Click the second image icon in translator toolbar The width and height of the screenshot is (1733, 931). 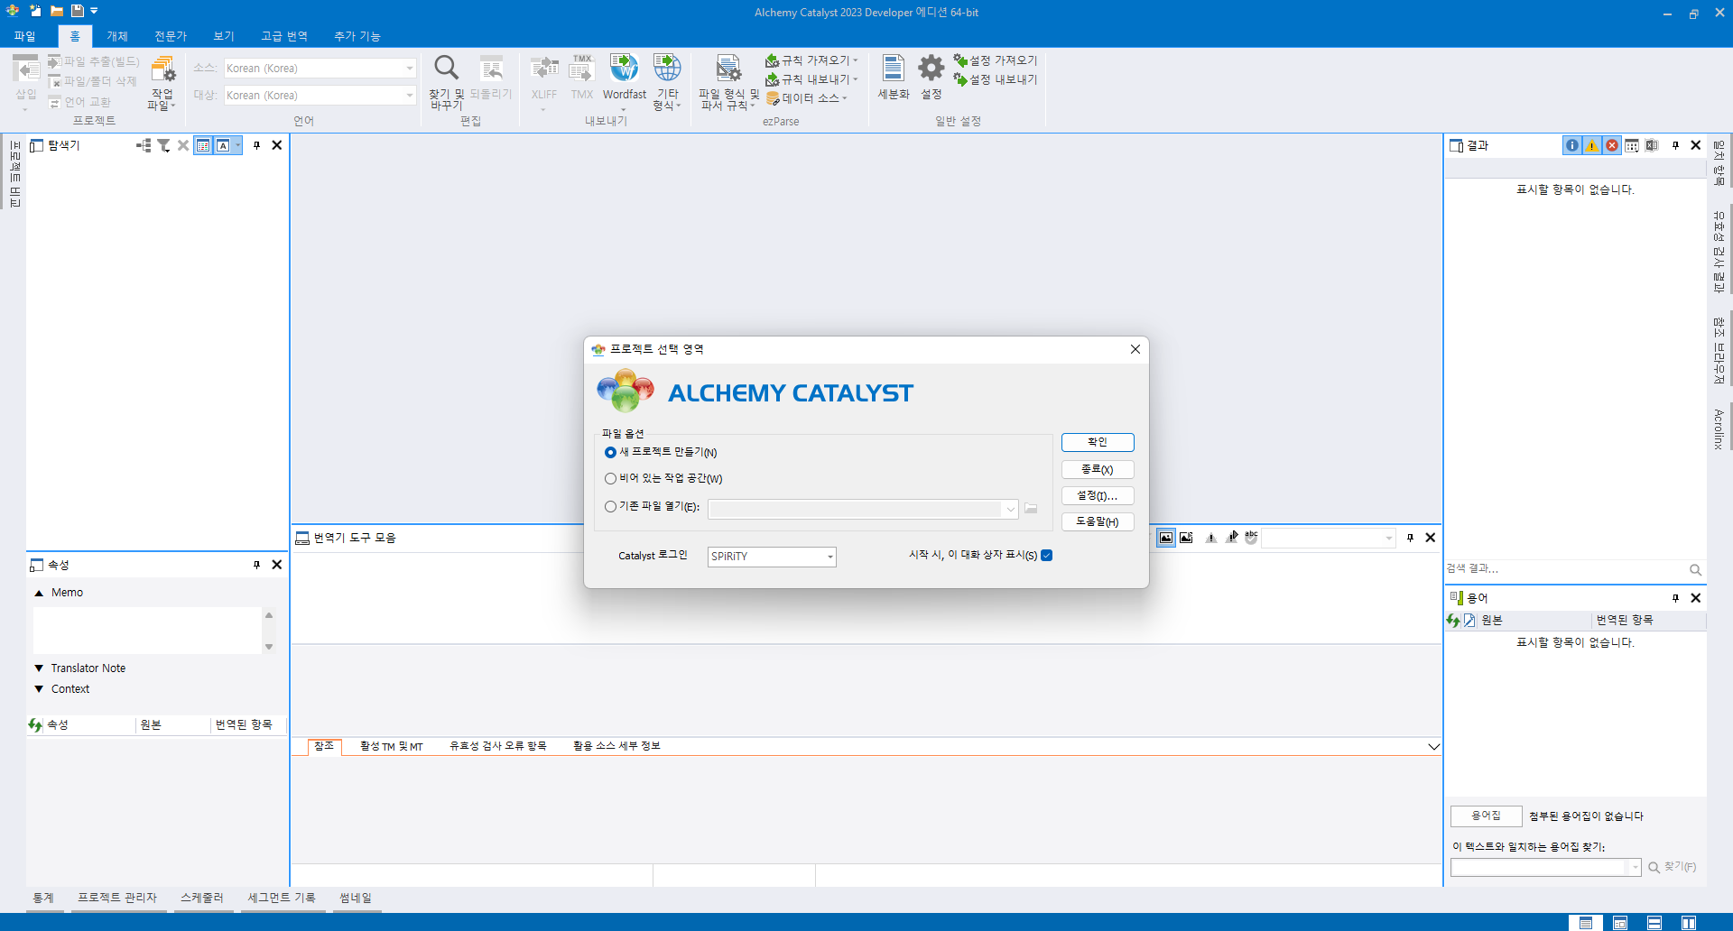(1186, 538)
